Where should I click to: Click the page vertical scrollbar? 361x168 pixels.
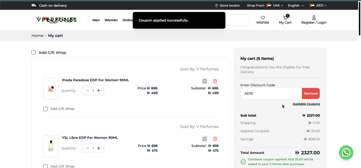click(360, 18)
